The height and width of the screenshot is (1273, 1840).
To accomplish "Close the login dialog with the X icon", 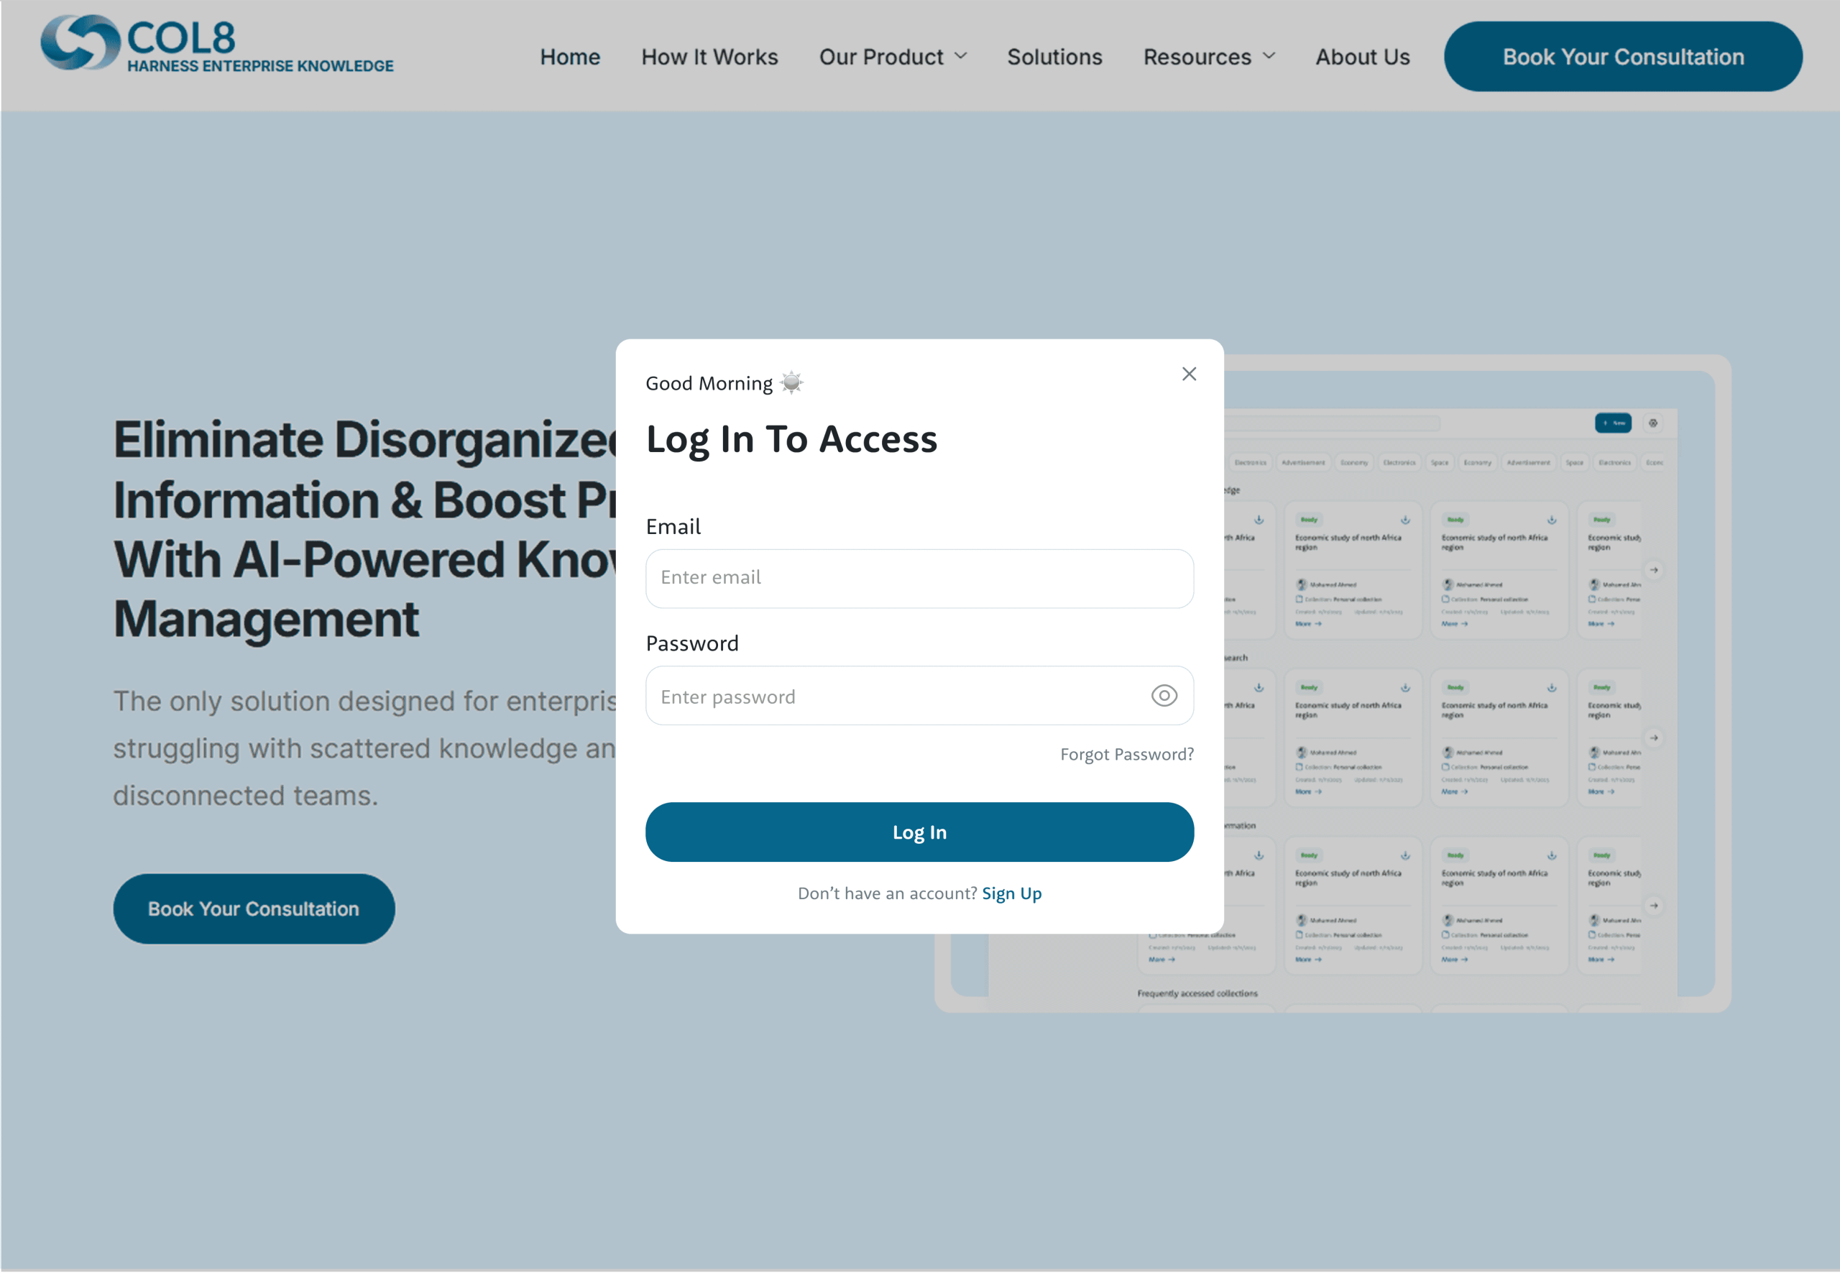I will click(x=1188, y=374).
